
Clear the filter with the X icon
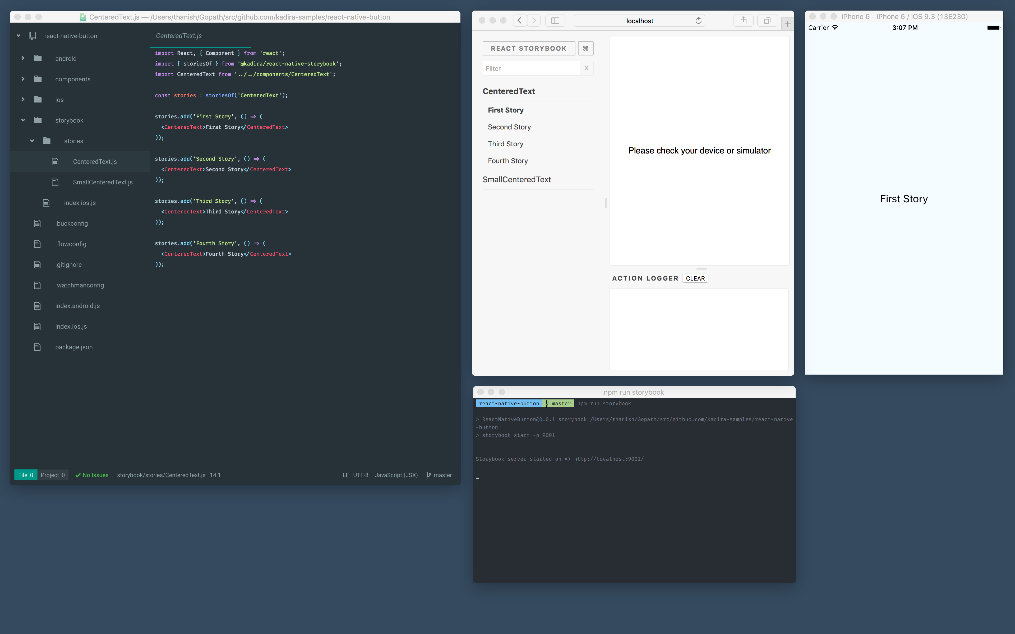(x=586, y=68)
